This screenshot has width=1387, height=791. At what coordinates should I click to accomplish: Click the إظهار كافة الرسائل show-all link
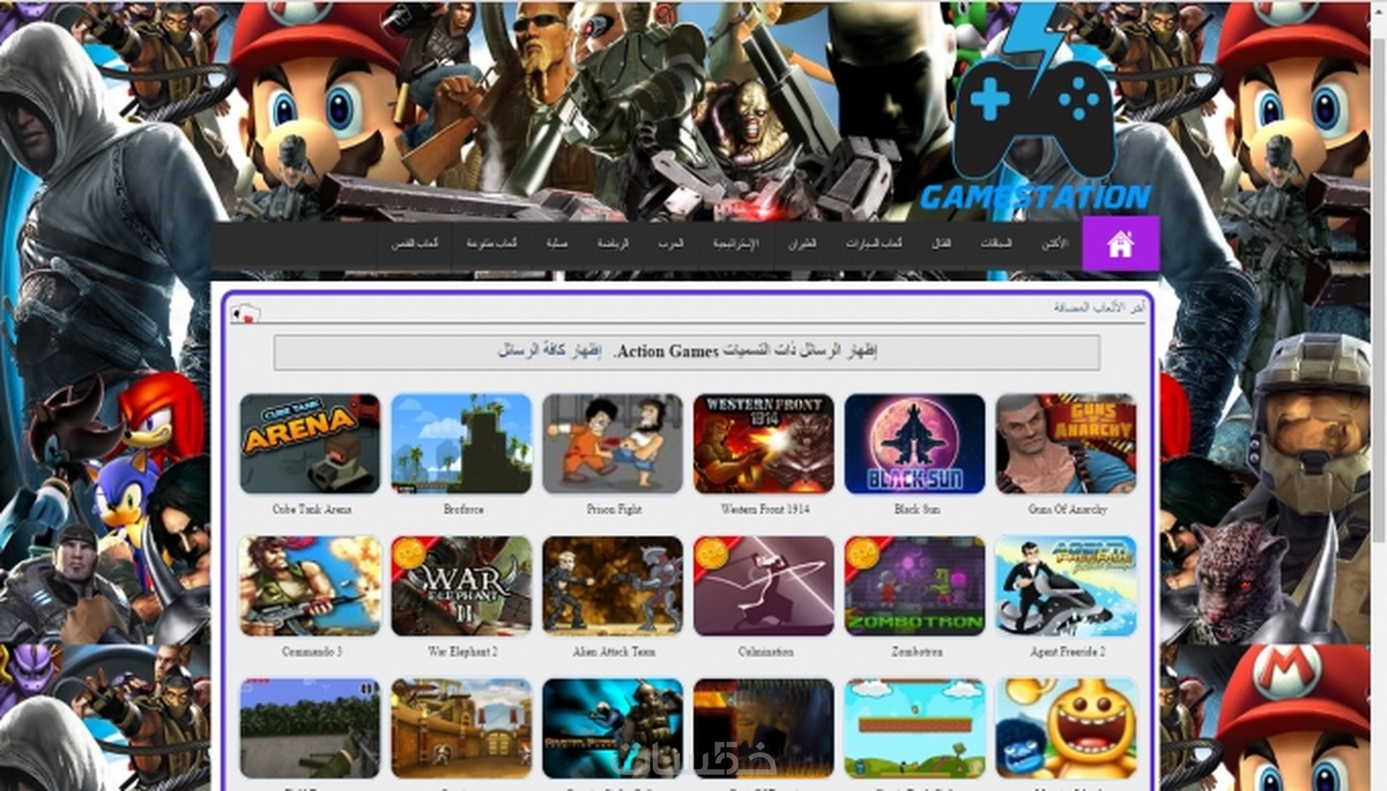pos(549,351)
